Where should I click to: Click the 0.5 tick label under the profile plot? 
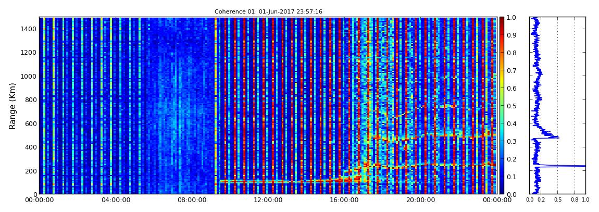click(x=557, y=199)
